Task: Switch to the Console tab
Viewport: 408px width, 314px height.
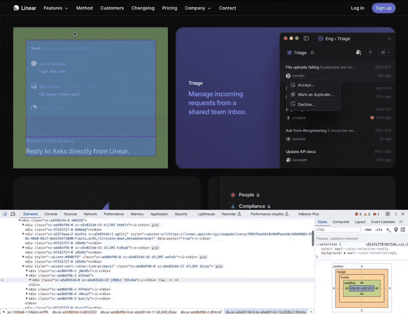Action: (x=51, y=214)
